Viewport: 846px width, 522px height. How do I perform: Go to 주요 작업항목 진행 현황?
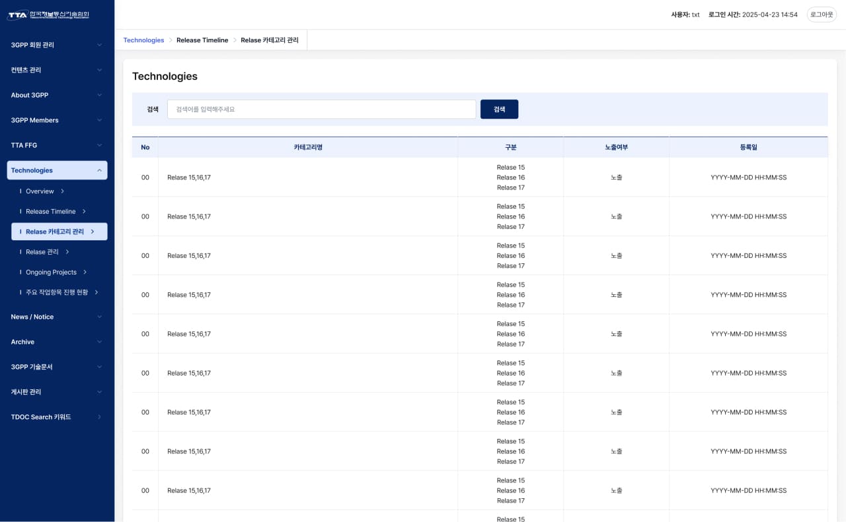pos(57,292)
